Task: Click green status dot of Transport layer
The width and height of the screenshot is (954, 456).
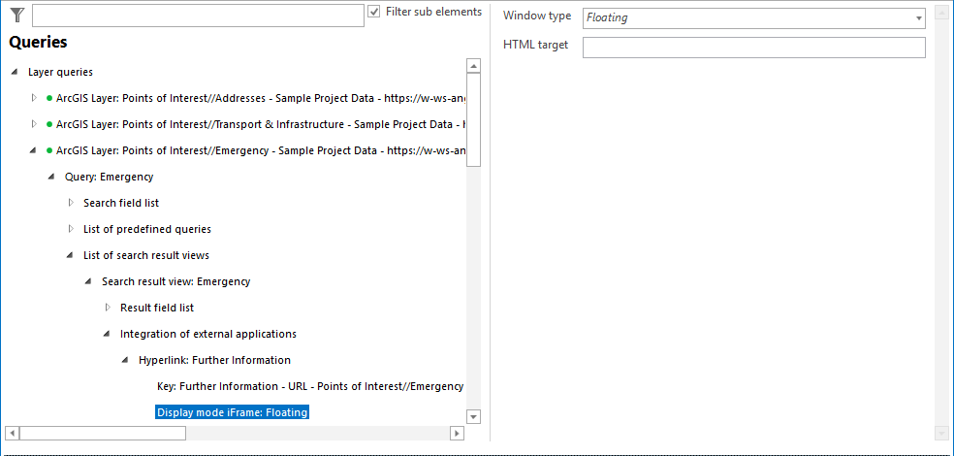Action: pos(49,124)
